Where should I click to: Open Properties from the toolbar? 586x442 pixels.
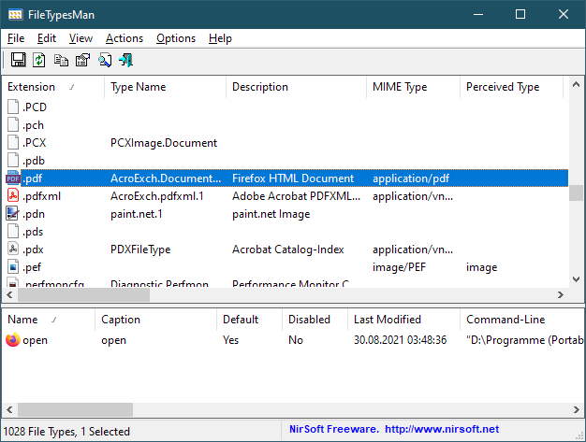click(82, 61)
